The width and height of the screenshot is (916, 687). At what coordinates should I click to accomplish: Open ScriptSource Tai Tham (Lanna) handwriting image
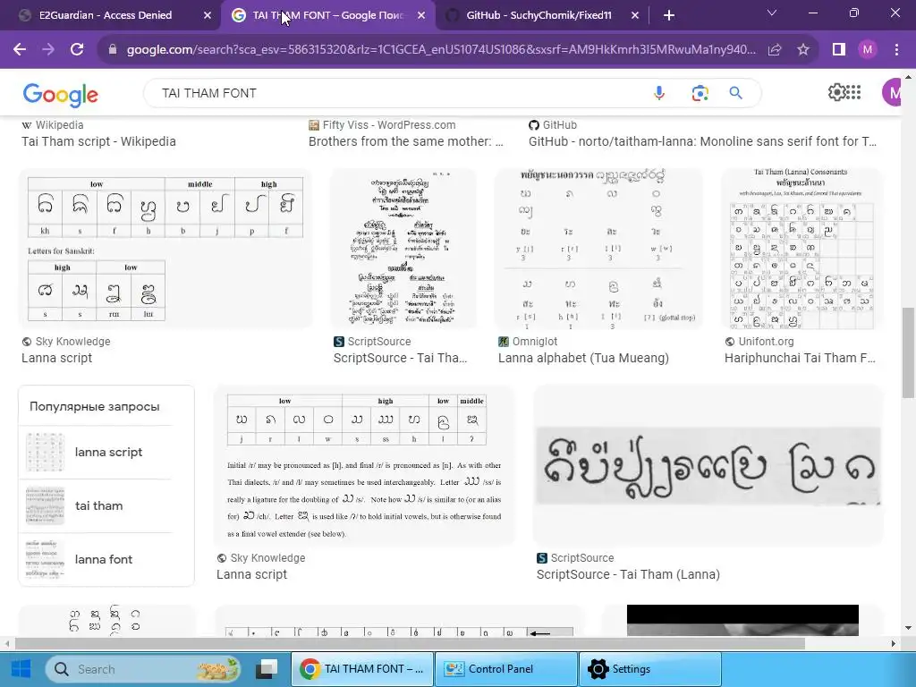coord(708,465)
